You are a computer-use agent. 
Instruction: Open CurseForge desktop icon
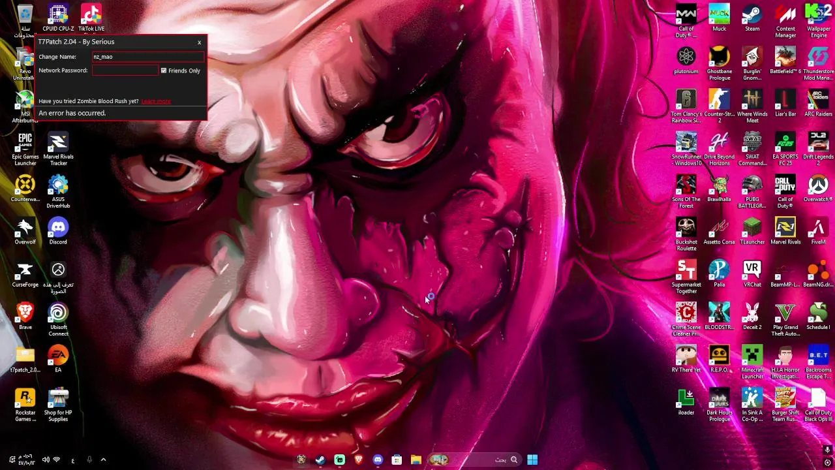point(25,274)
